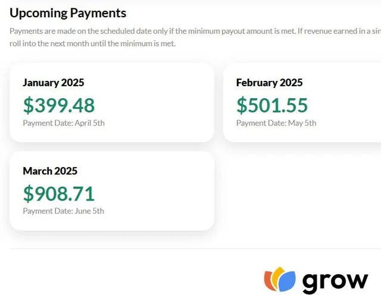Click Payment Date: June 5th text
The height and width of the screenshot is (307, 381).
64,211
